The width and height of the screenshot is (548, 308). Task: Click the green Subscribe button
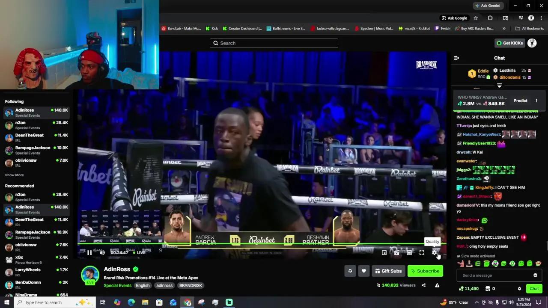425,271
